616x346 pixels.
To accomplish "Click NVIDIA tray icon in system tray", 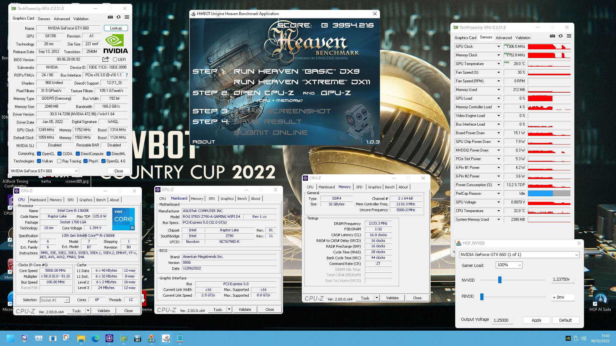I will click(568, 338).
